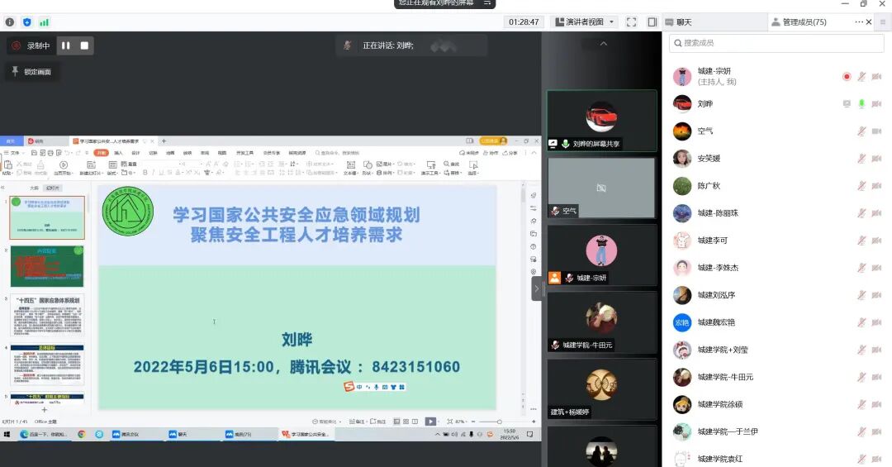Select member 城建魏宏艳 in list

776,322
